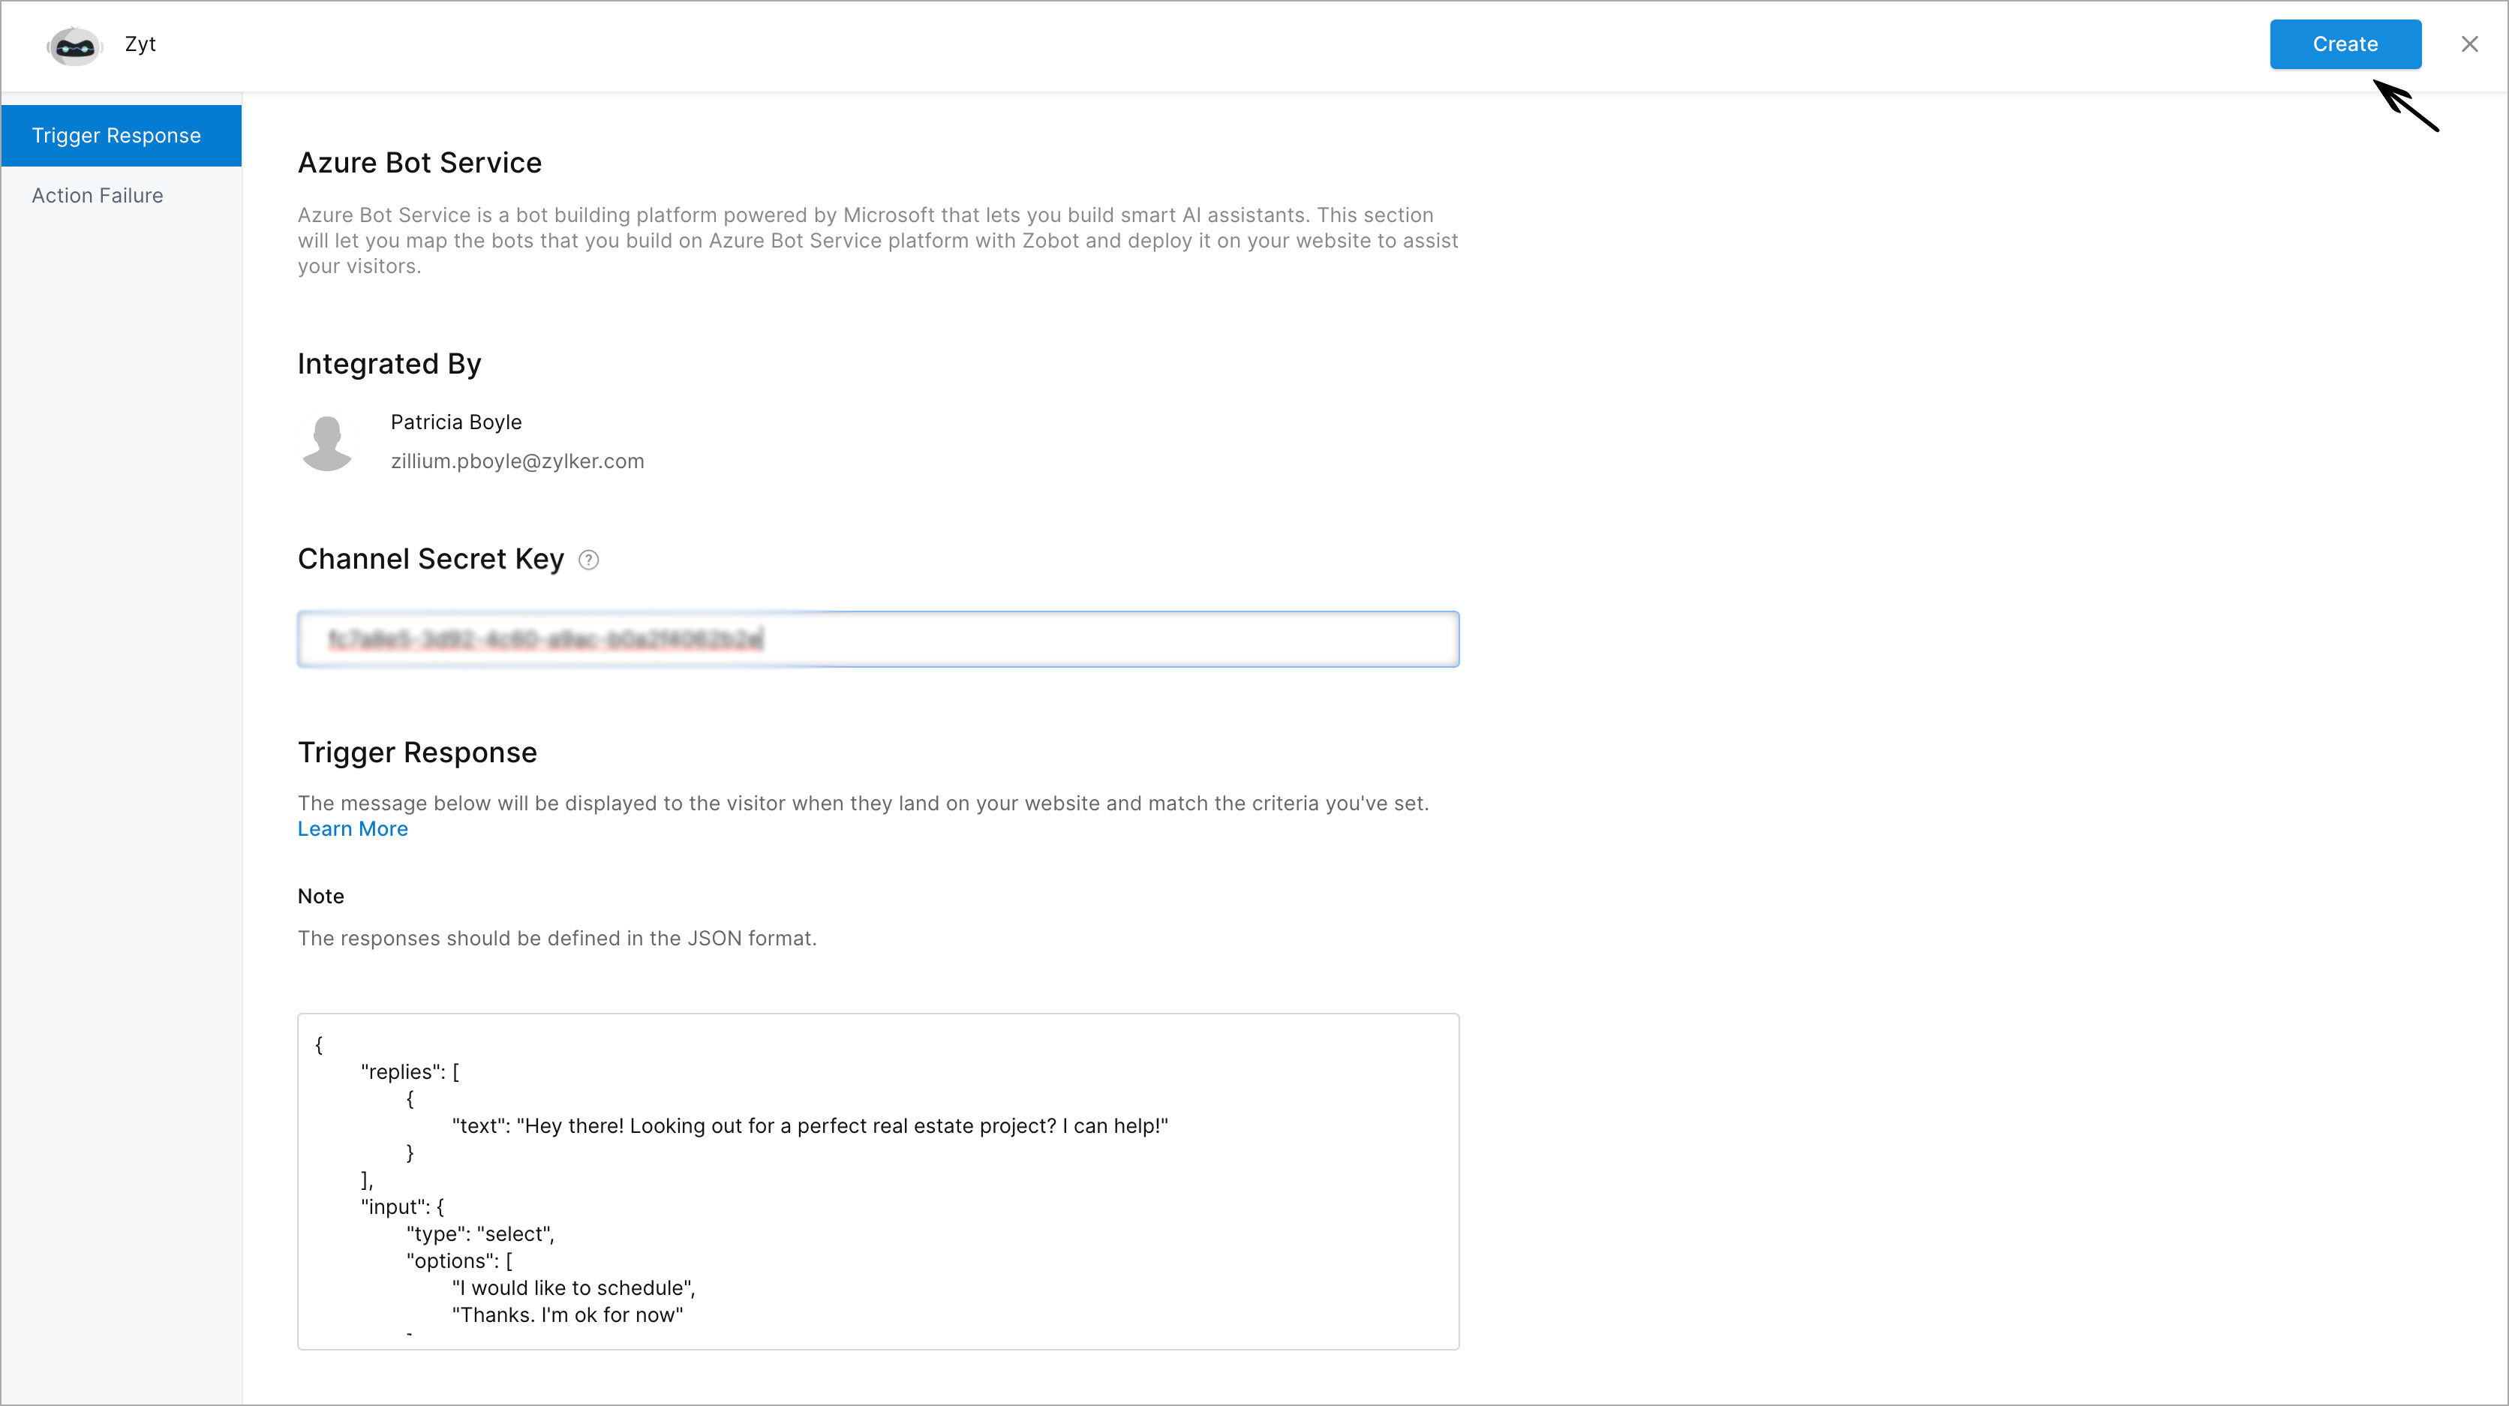Click the "options": [ line in JSON
Viewport: 2509px width, 1406px height.
[x=460, y=1261]
